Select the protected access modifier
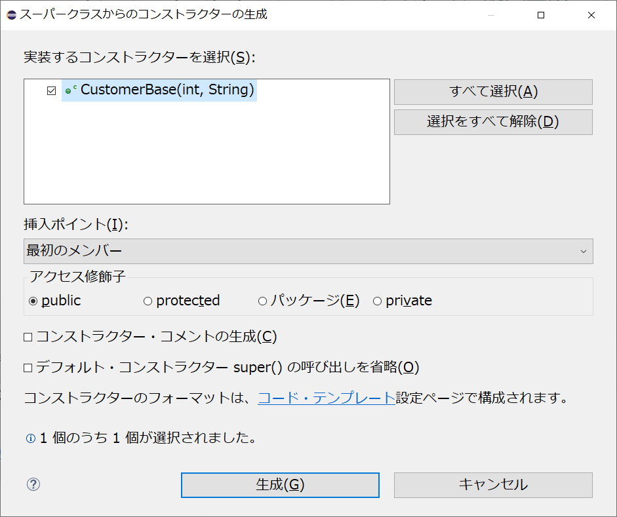Viewport: 617px width, 517px height. click(148, 300)
